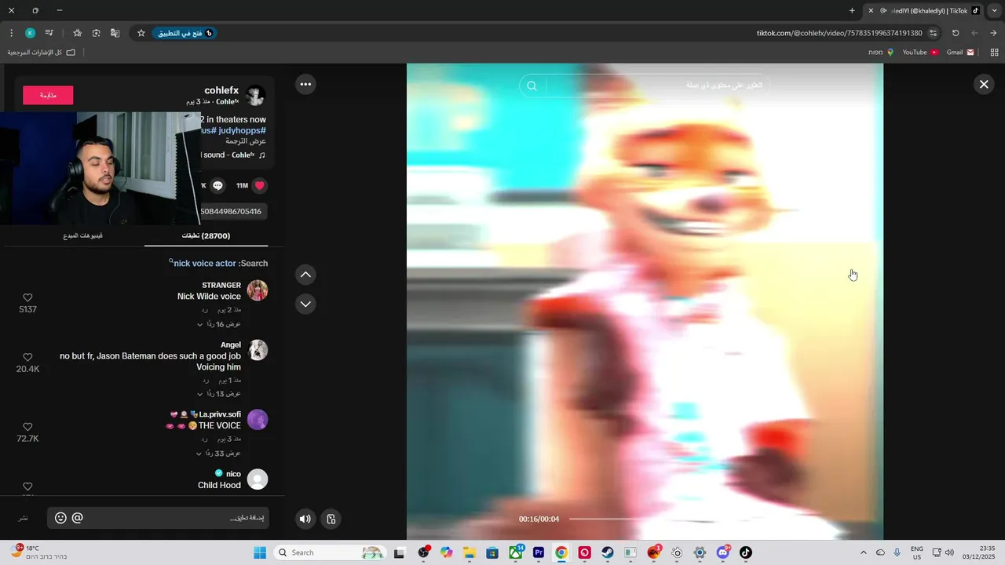This screenshot has height=565, width=1005.
Task: Click the TikTok URL in address bar
Action: [839, 33]
